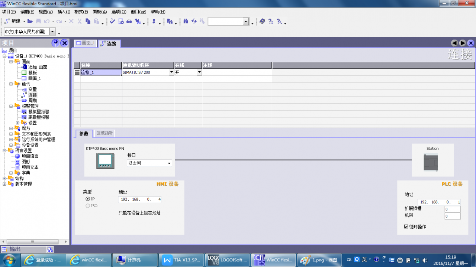The width and height of the screenshot is (476, 267).
Task: Click the copy icon in toolbar
Action: coord(88,22)
